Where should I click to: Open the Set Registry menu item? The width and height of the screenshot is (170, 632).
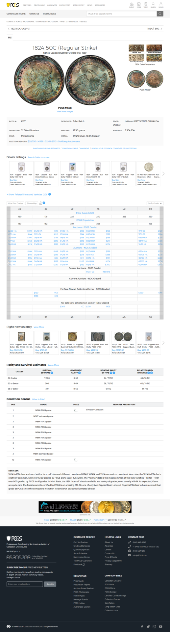point(79,5)
